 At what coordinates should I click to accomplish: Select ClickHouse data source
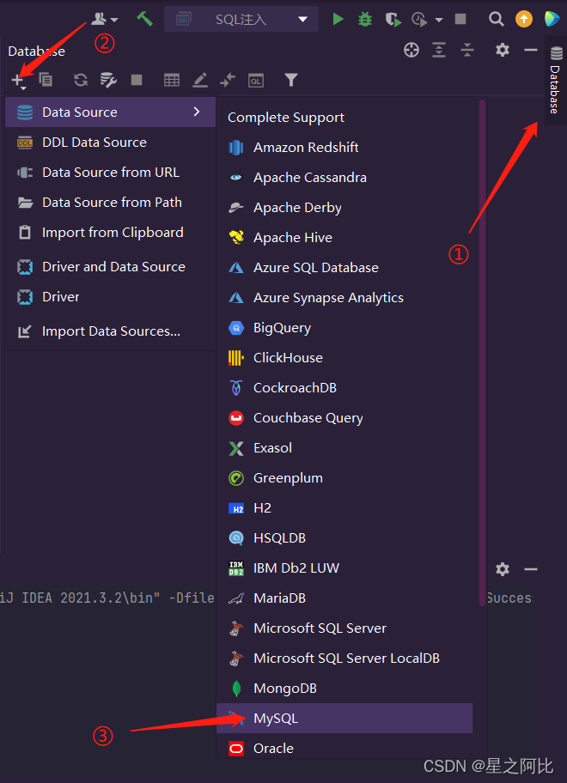point(344,357)
